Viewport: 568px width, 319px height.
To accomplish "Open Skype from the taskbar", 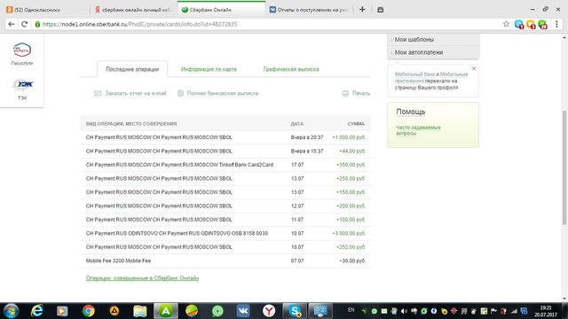I will pyautogui.click(x=295, y=311).
